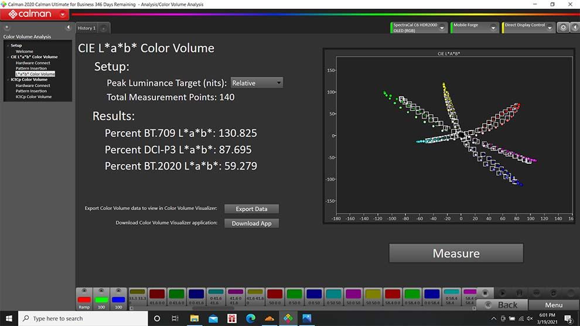The image size is (580, 326).
Task: Select blue 0 0 50 patch
Action: pyautogui.click(x=314, y=297)
